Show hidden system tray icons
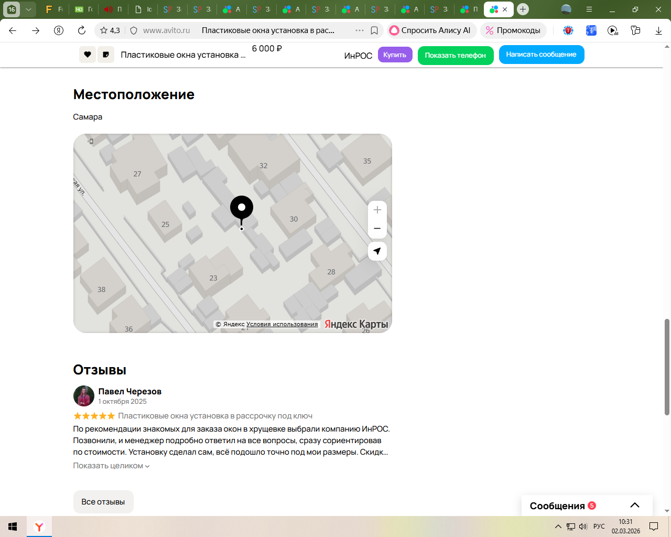The width and height of the screenshot is (671, 537). pyautogui.click(x=558, y=527)
